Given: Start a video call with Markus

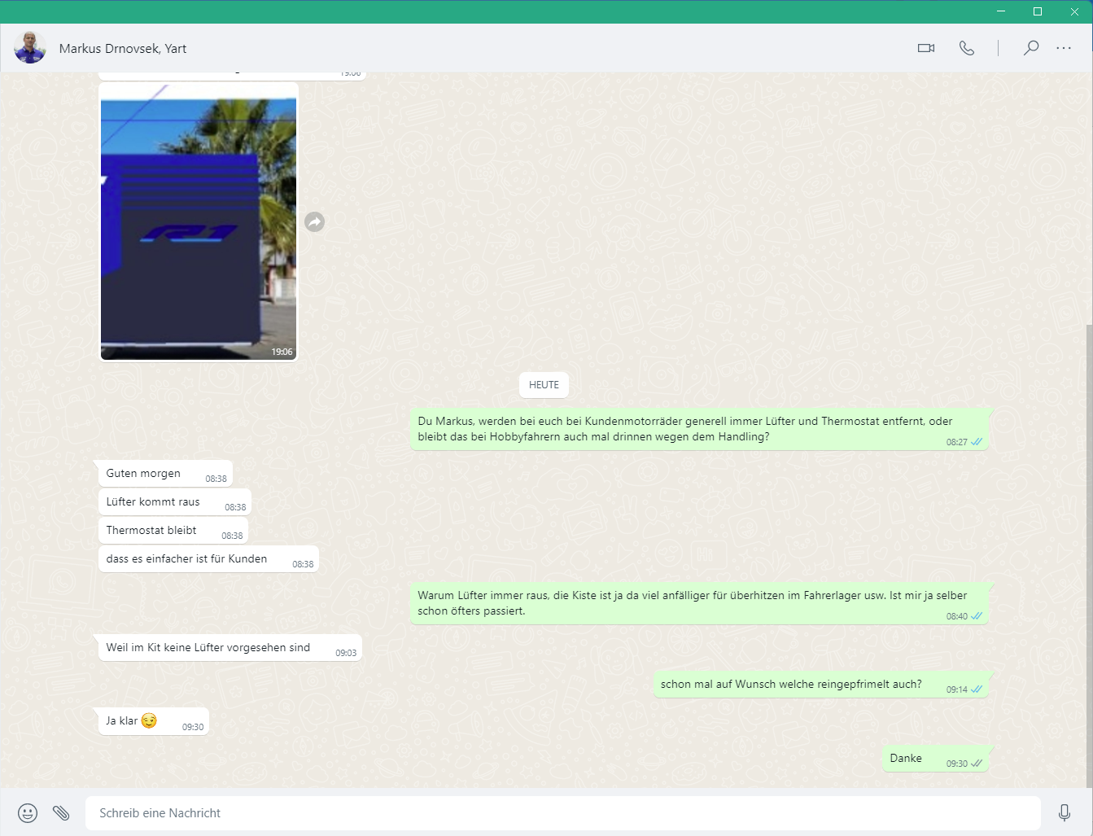Looking at the screenshot, I should coord(925,48).
